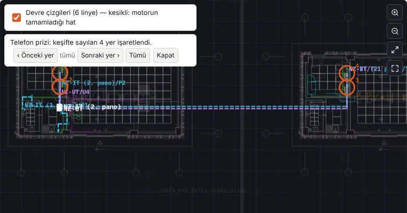This screenshot has width=407, height=213.
Task: Advance with 'Sonraki yer' button
Action: click(x=100, y=55)
